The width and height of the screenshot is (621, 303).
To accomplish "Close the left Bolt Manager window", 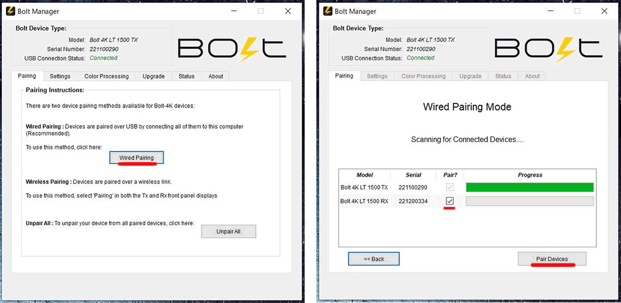I will point(288,11).
